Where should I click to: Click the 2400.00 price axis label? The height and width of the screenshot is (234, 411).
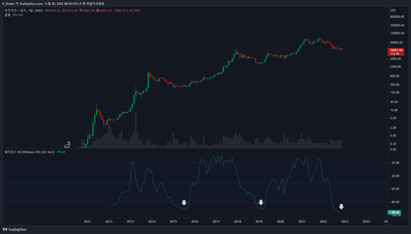coord(396,67)
